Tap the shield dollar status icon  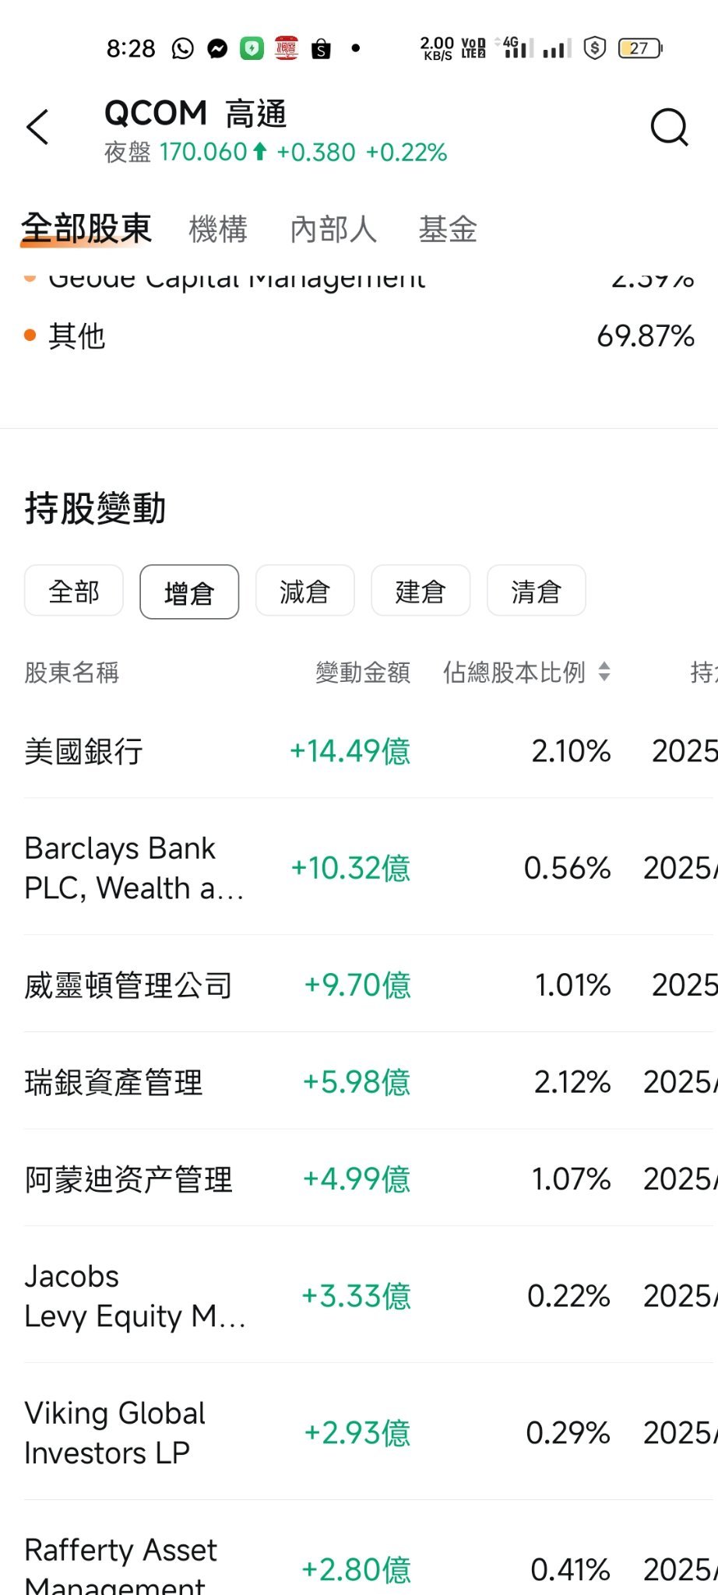pos(595,48)
